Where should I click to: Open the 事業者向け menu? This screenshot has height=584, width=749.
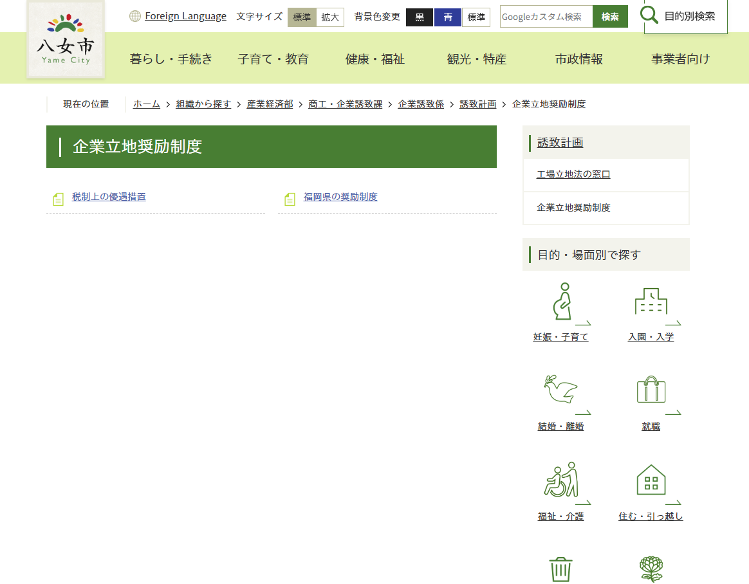[x=681, y=59]
